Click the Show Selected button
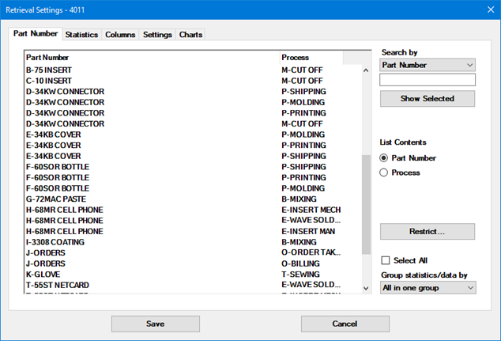 [x=428, y=99]
